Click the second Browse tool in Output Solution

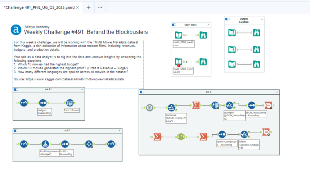tap(256, 49)
